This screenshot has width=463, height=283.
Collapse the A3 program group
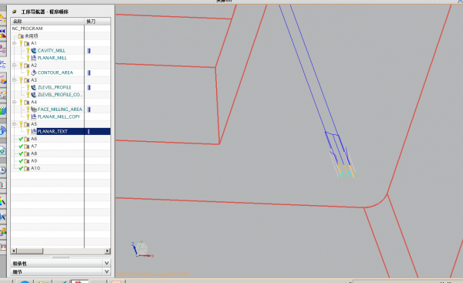[14, 79]
